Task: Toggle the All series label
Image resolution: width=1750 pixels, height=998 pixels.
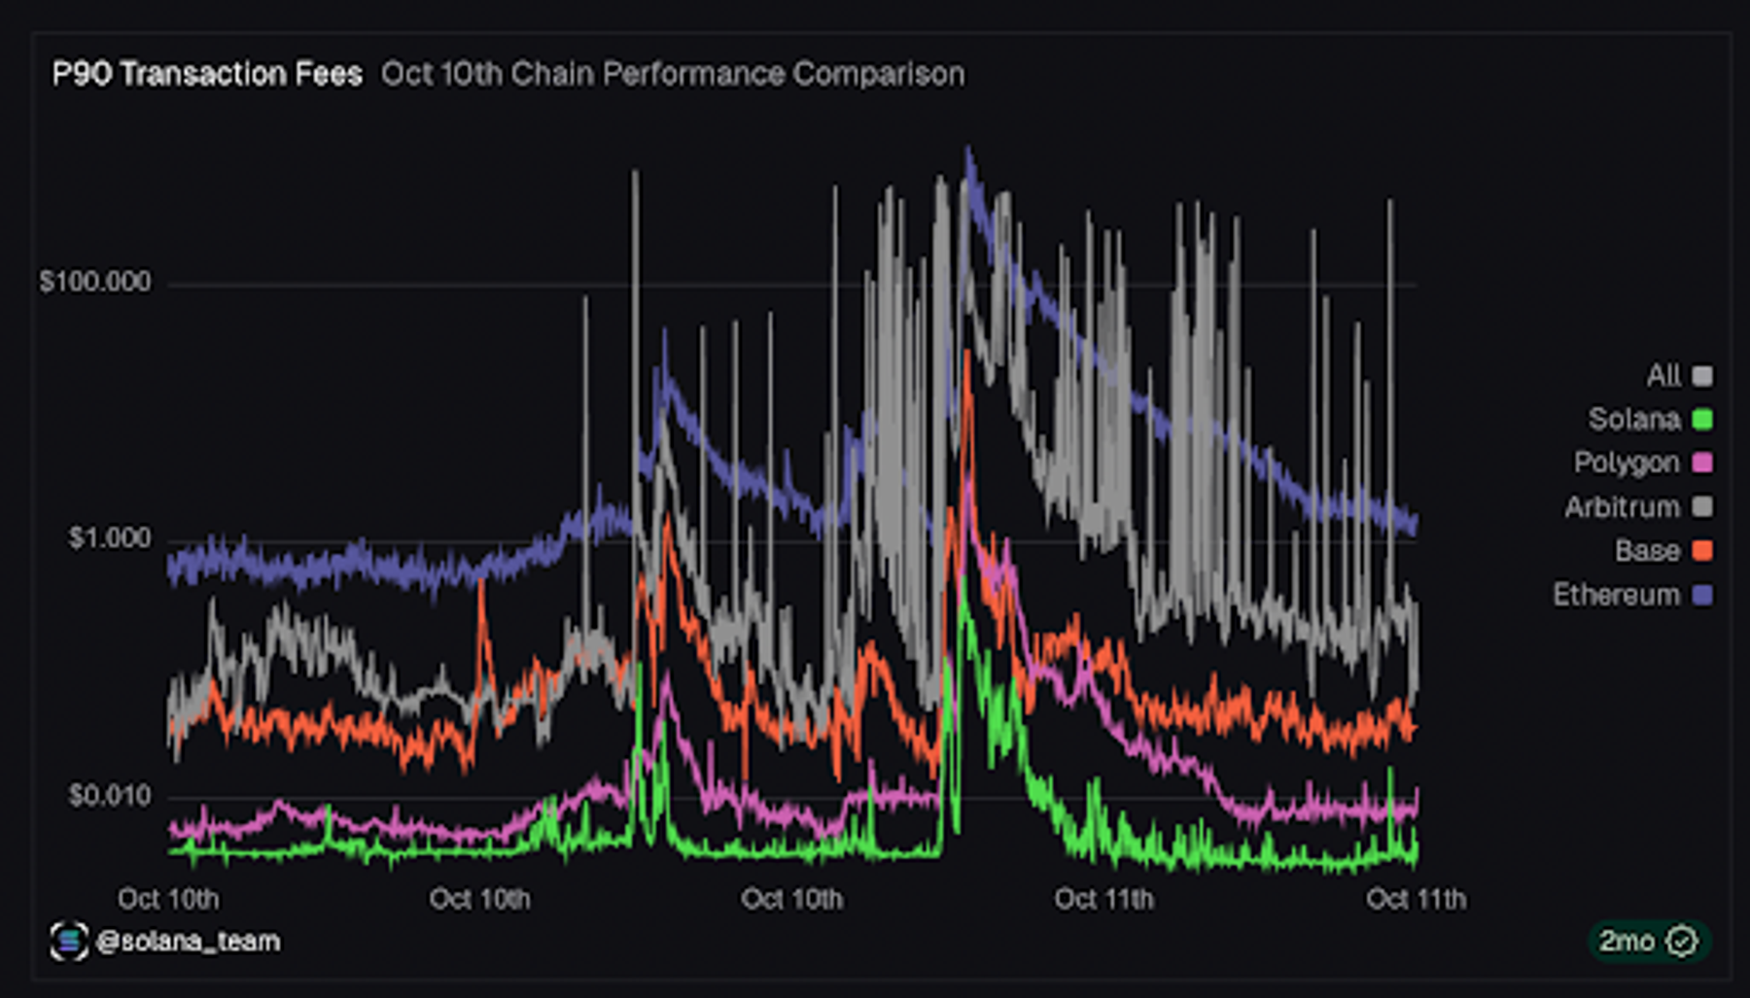Action: (x=1663, y=375)
